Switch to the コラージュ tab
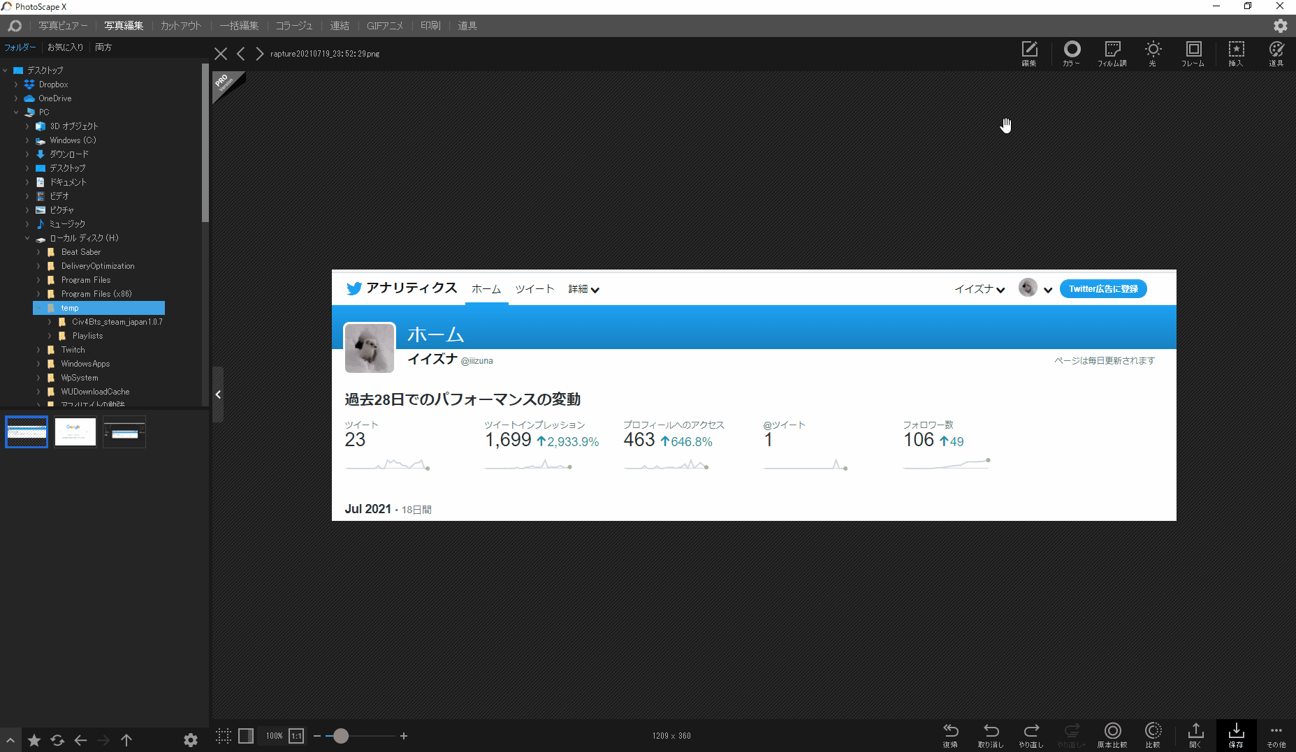 pos(293,26)
